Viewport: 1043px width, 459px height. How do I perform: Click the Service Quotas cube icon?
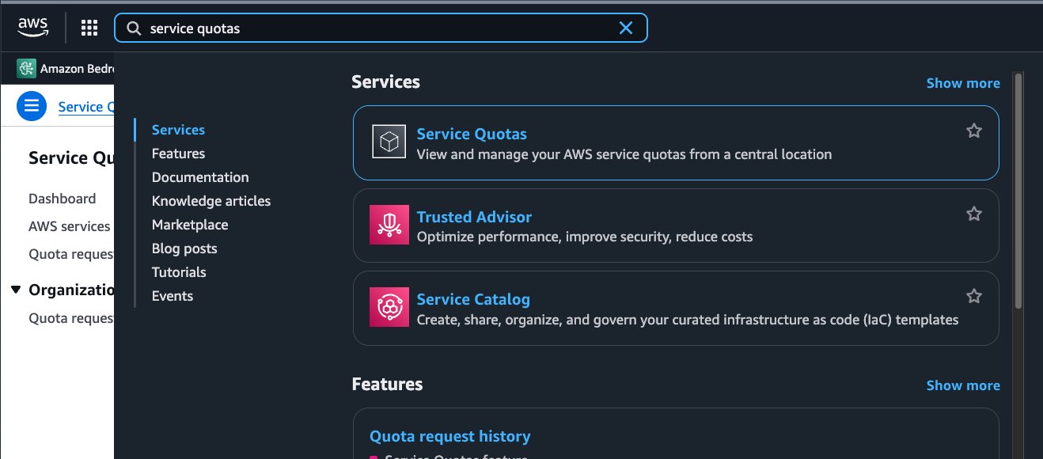click(389, 142)
